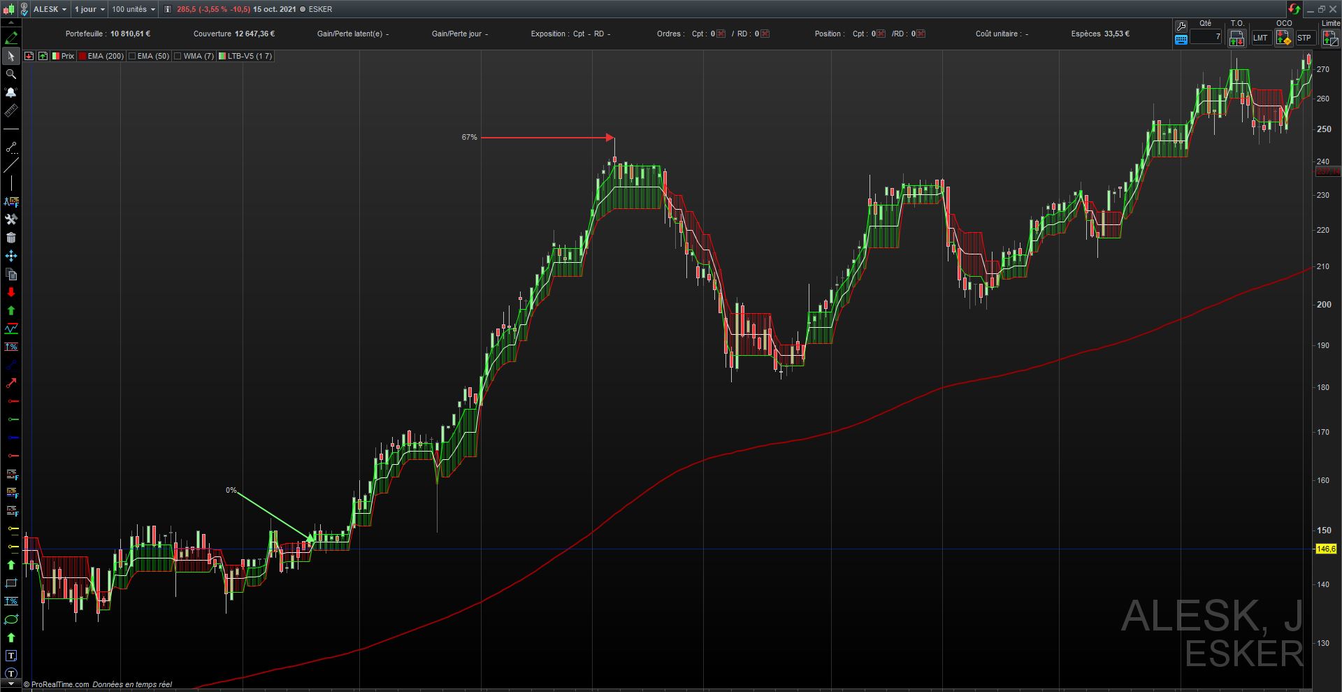The image size is (1342, 692).
Task: Click the Prix indicator label
Action: 68,56
